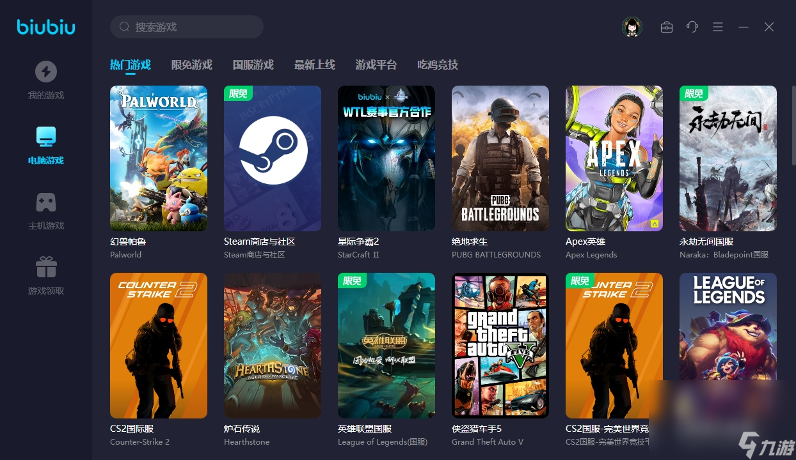Open the 国服游戏 tab
This screenshot has width=796, height=460.
[x=253, y=65]
